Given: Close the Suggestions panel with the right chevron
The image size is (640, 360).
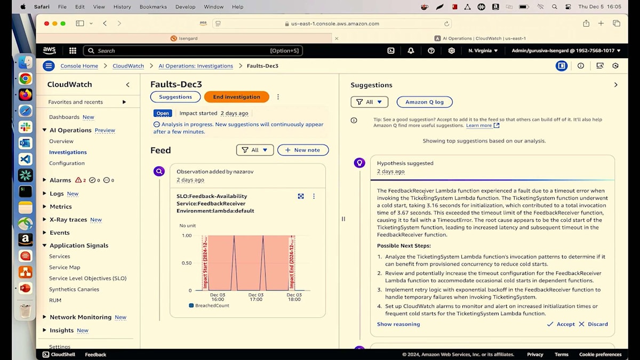Looking at the screenshot, I should [x=615, y=85].
